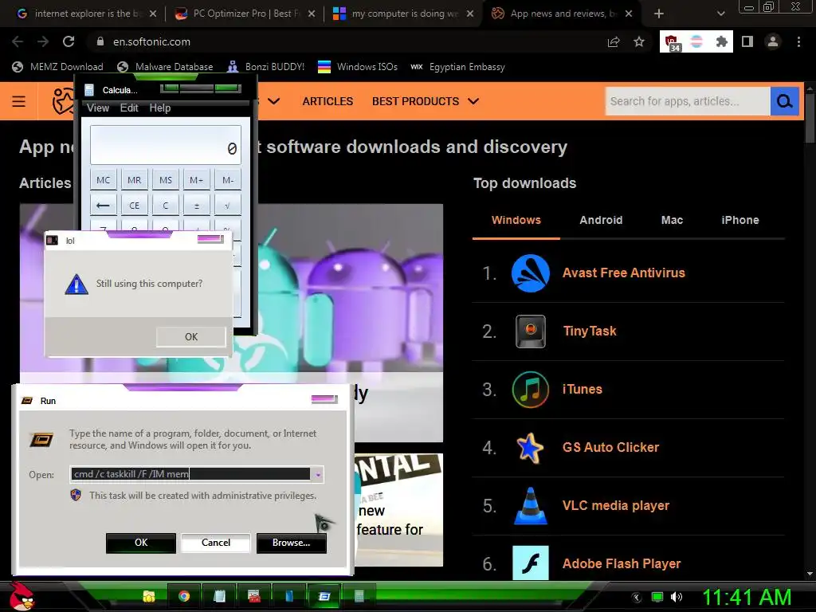Open a new browser tab
The image size is (816, 612).
tap(659, 14)
